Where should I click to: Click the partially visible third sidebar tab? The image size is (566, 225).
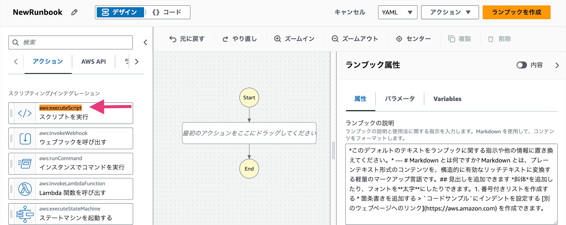(x=127, y=62)
